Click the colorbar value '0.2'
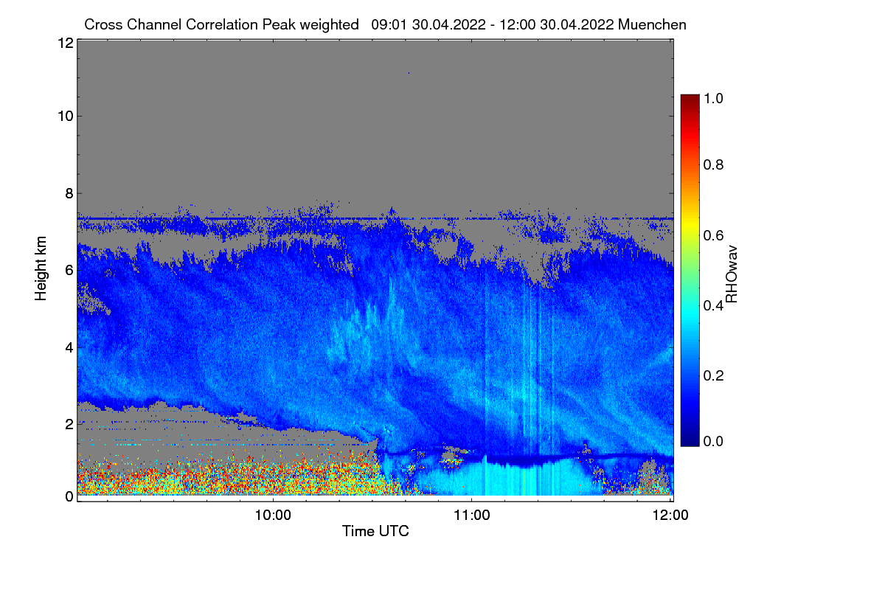This screenshot has height=590, width=885. click(713, 375)
